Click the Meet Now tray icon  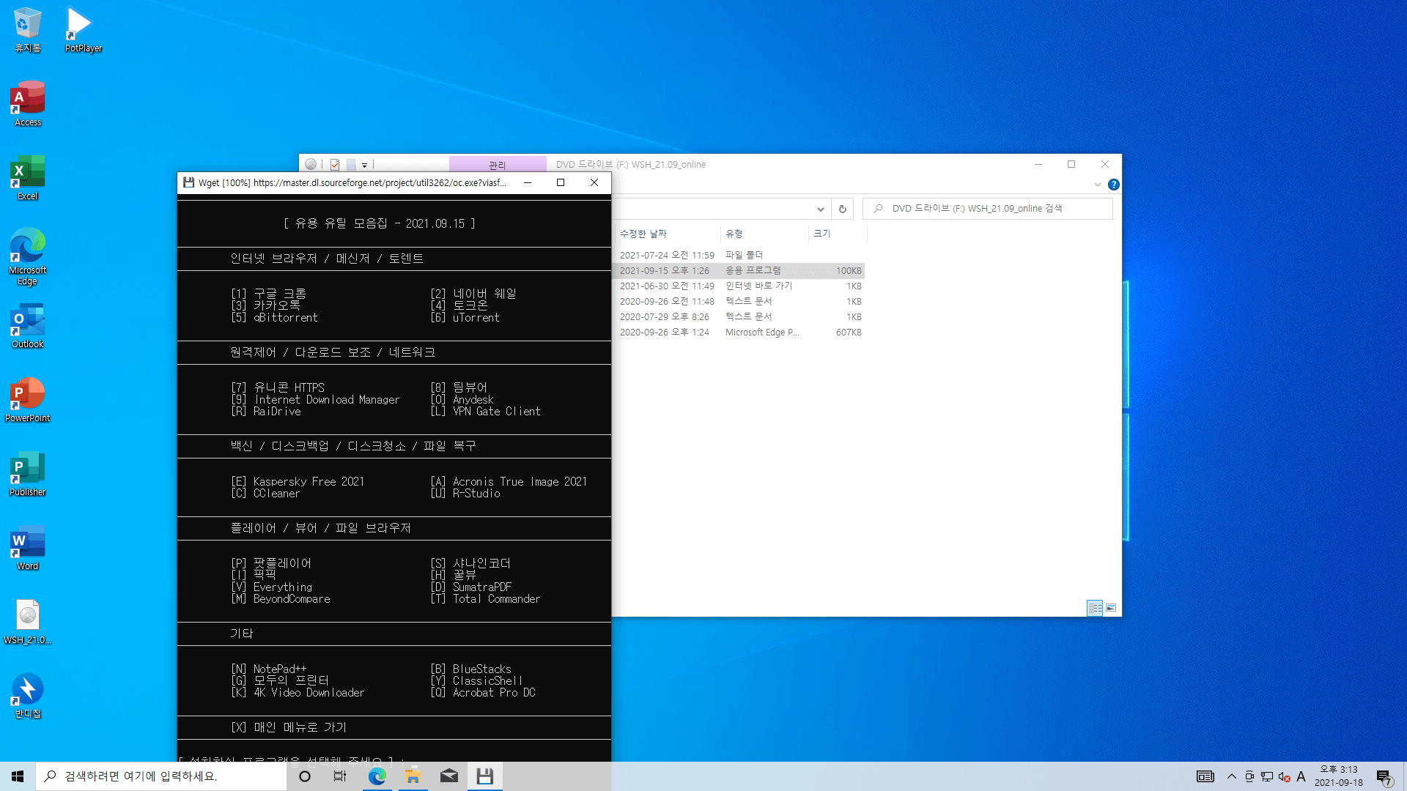pos(1249,776)
